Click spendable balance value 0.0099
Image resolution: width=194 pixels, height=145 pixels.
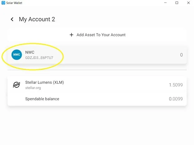pyautogui.click(x=176, y=99)
